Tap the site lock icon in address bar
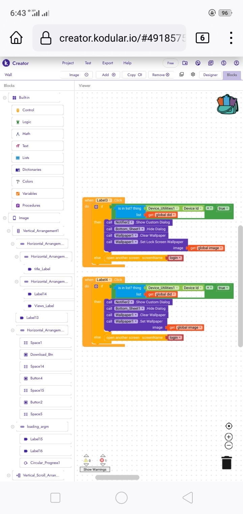The image size is (243, 514). coord(46,38)
